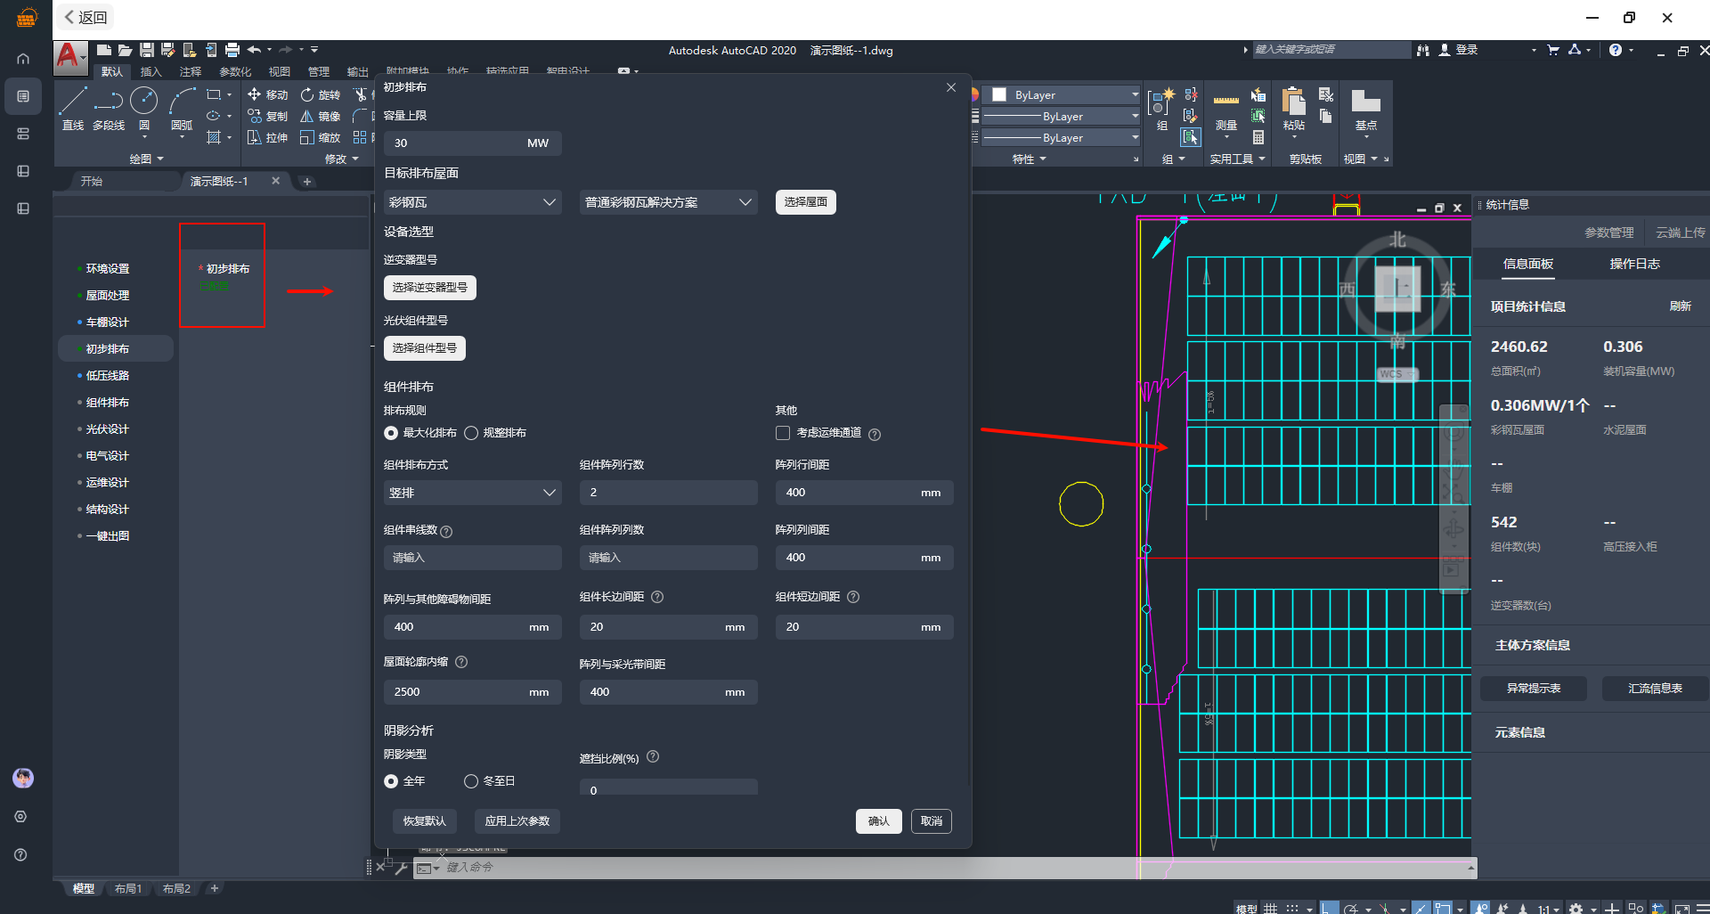Expand the 普通彩钢瓦解决方案 dropdown
Viewport: 1710px width, 914px height.
tap(668, 202)
